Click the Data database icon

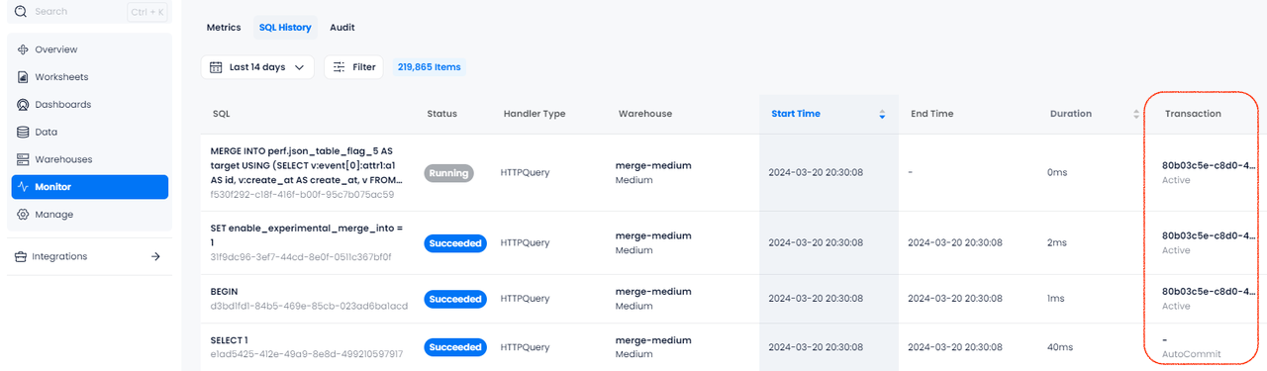point(23,132)
